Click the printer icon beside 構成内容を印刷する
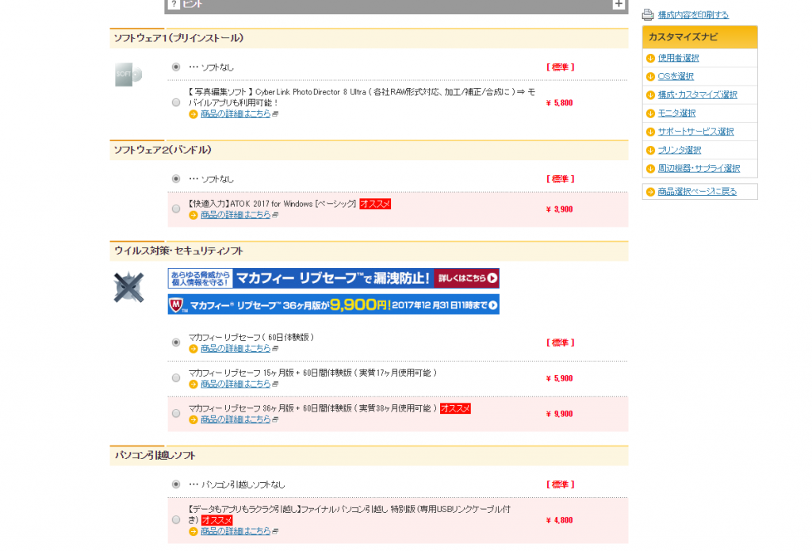This screenshot has width=812, height=551. coord(648,14)
